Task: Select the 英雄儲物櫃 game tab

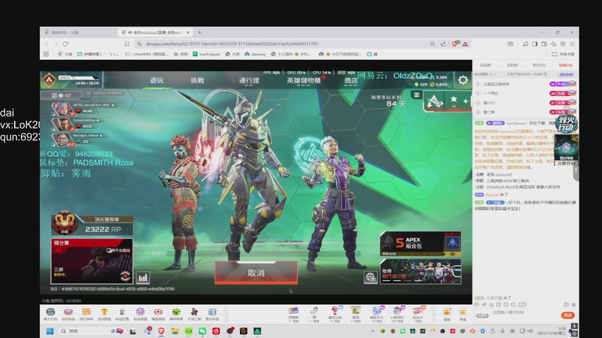Action: (x=304, y=80)
